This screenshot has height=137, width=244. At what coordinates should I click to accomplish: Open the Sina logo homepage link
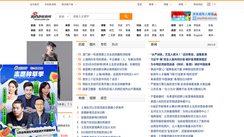coord(41,16)
